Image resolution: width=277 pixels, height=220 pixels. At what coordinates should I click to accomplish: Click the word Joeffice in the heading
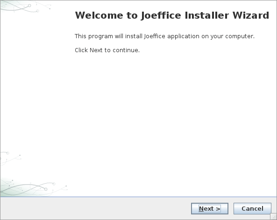tap(161, 15)
